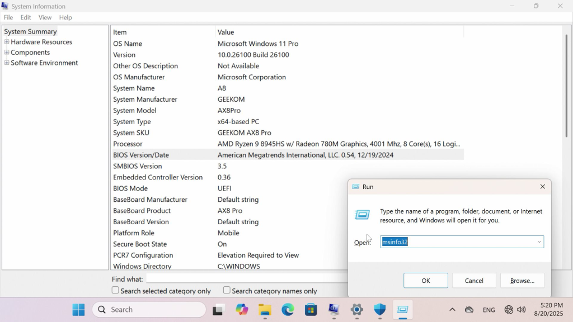The height and width of the screenshot is (322, 573).
Task: Open the File menu
Action: coord(8,17)
